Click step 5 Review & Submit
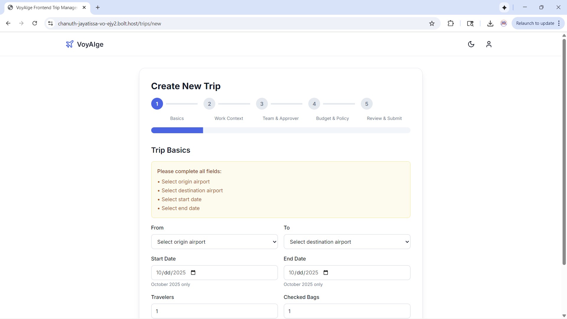 [366, 104]
